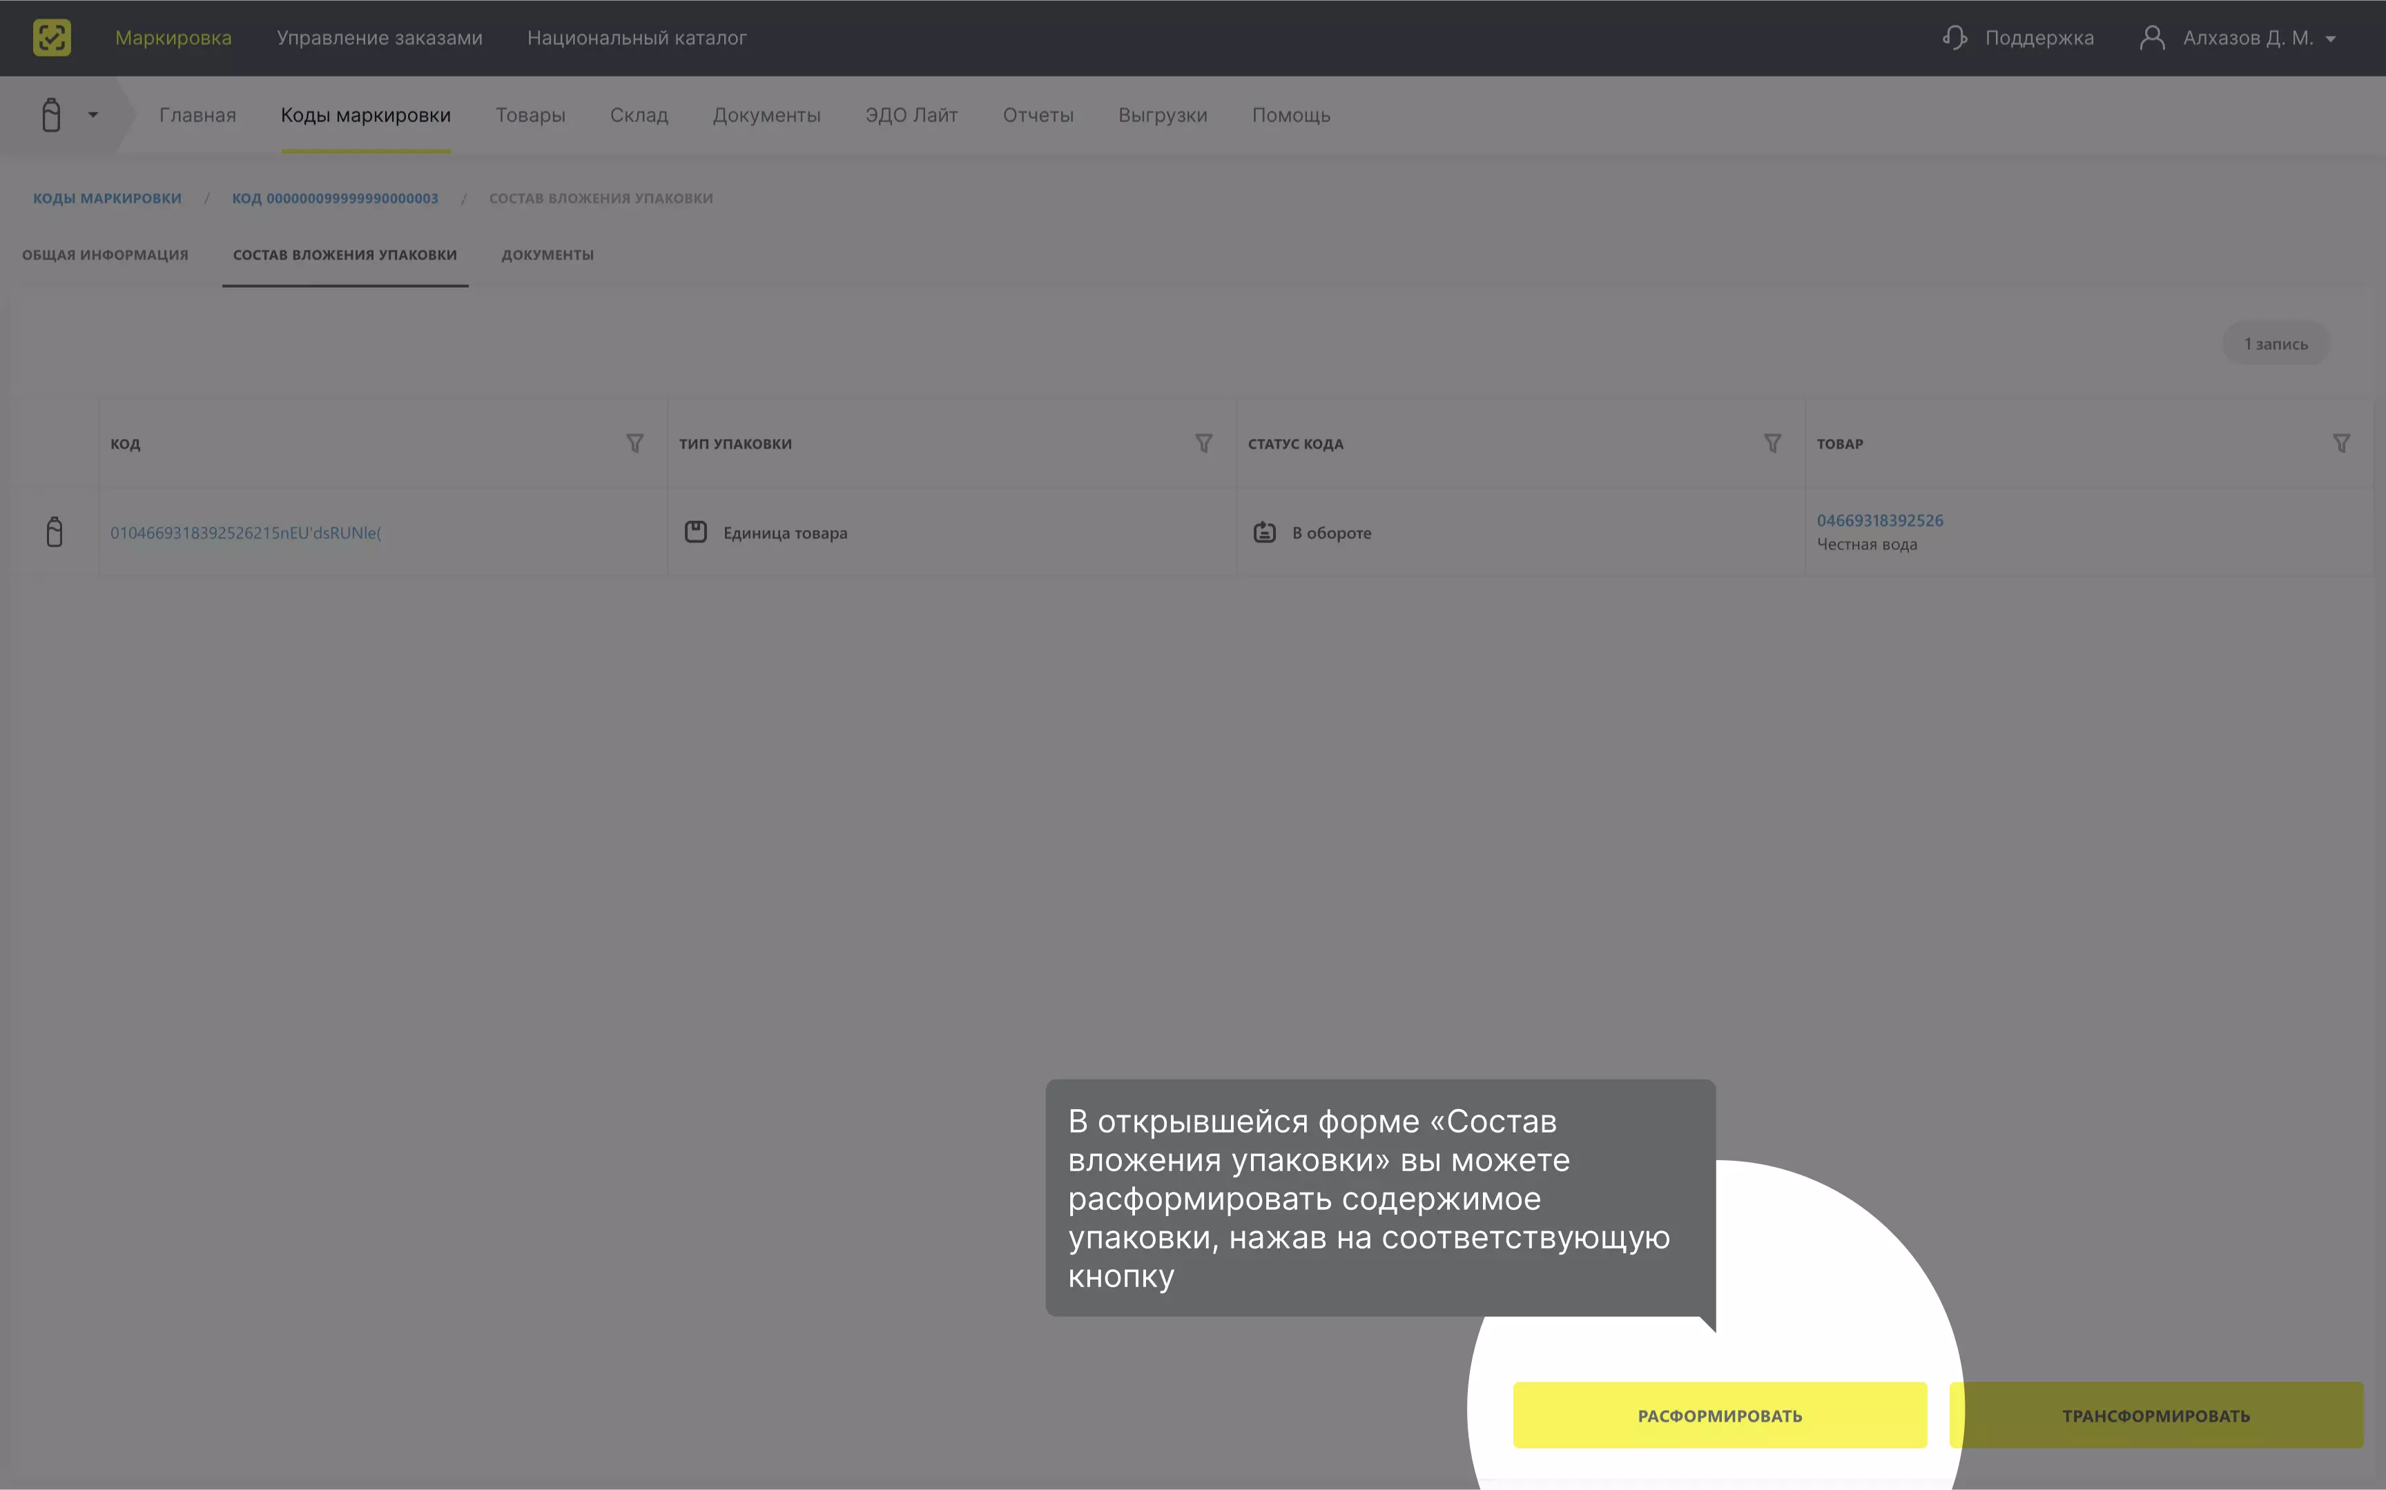Image resolution: width=2386 pixels, height=1490 pixels.
Task: Click the Единица товара package icon
Action: click(696, 532)
